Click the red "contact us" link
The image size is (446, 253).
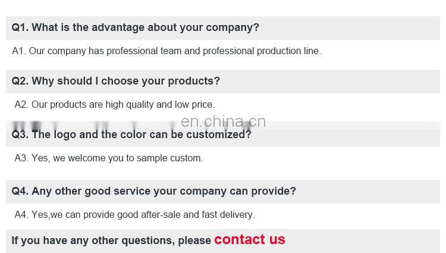(x=249, y=239)
